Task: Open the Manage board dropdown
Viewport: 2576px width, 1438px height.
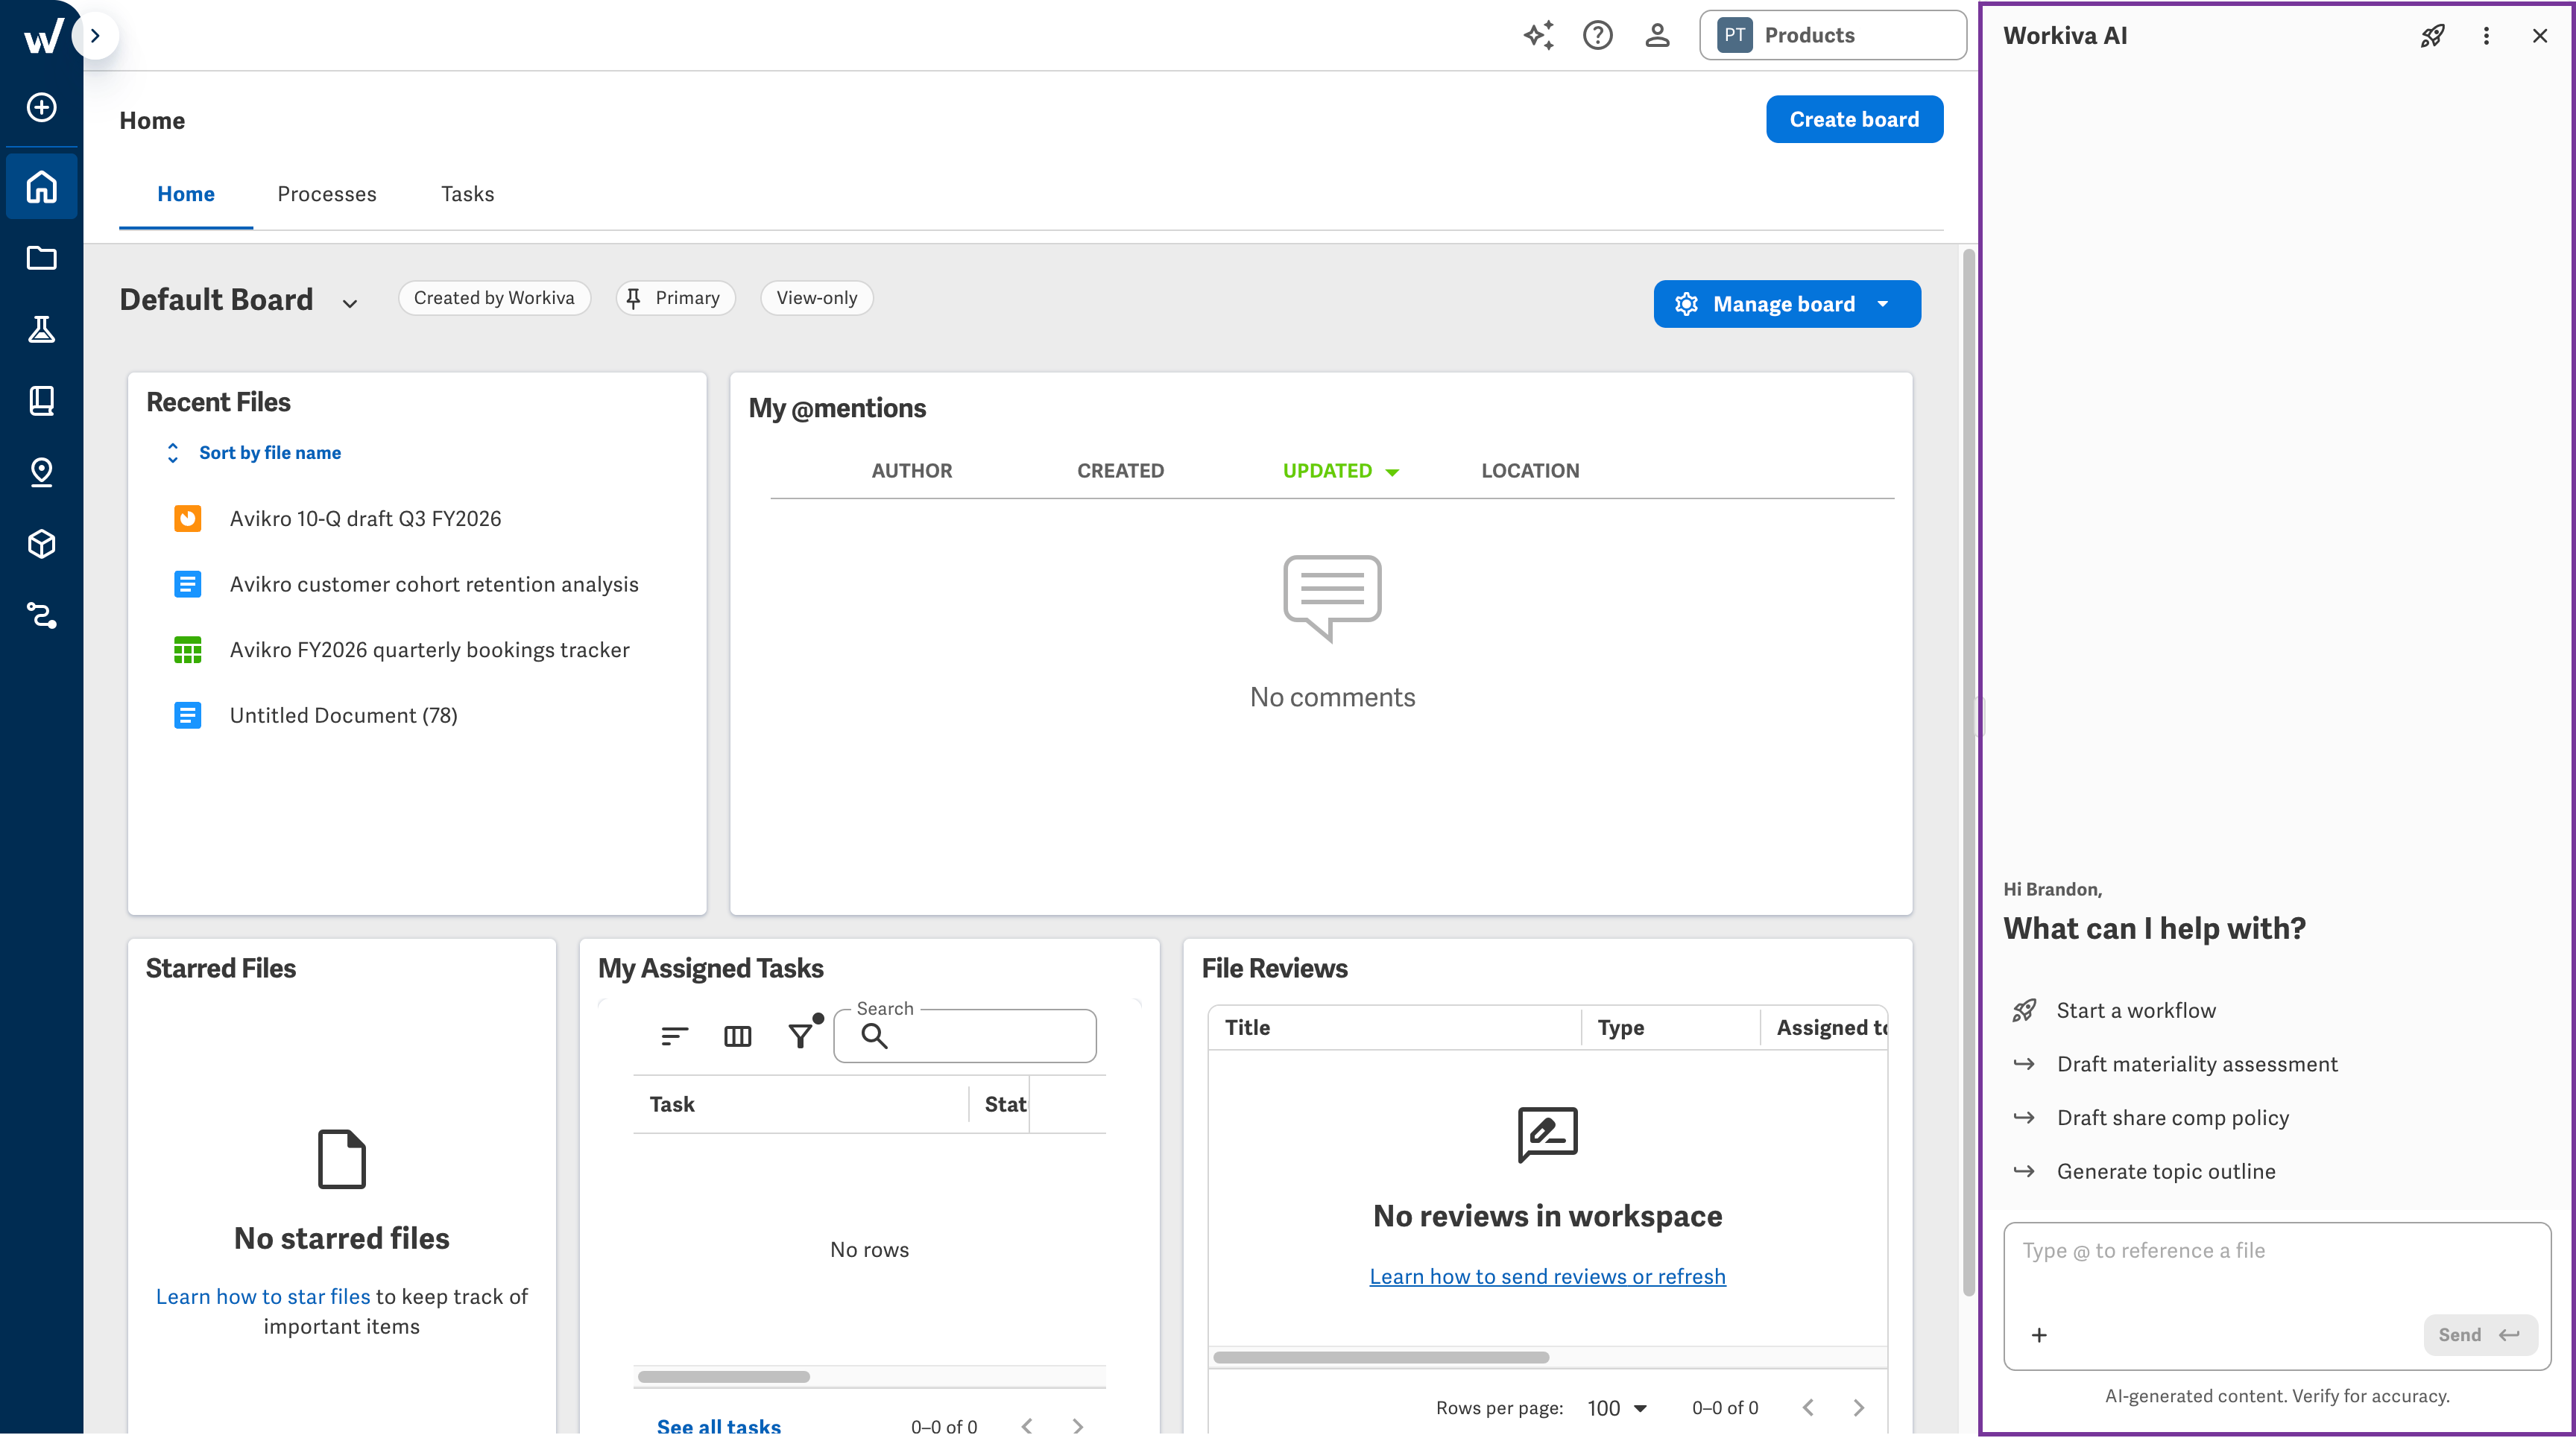Action: click(1787, 304)
